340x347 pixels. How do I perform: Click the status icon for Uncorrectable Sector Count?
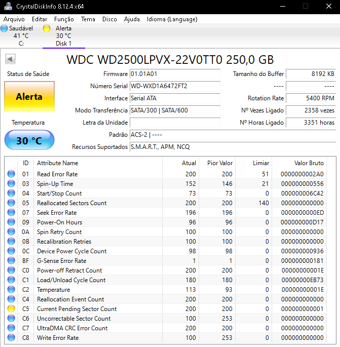click(11, 318)
